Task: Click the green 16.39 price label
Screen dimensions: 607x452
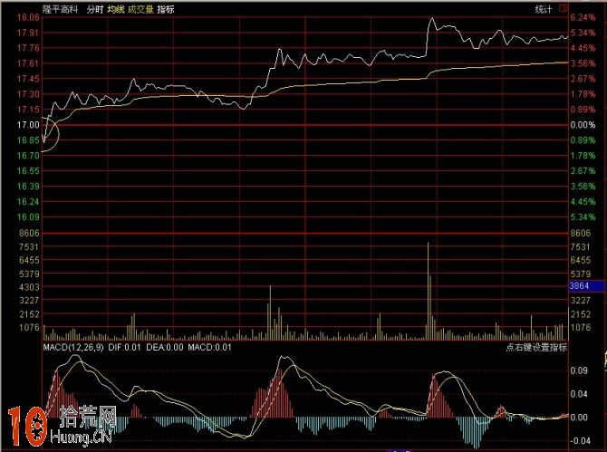Action: (x=28, y=187)
